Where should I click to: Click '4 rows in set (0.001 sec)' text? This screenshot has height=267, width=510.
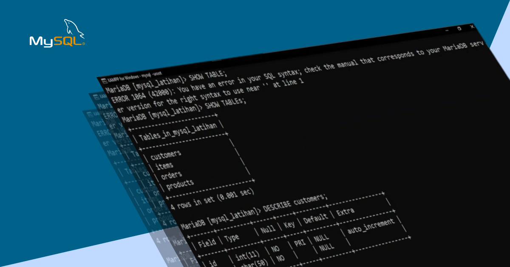(212, 199)
